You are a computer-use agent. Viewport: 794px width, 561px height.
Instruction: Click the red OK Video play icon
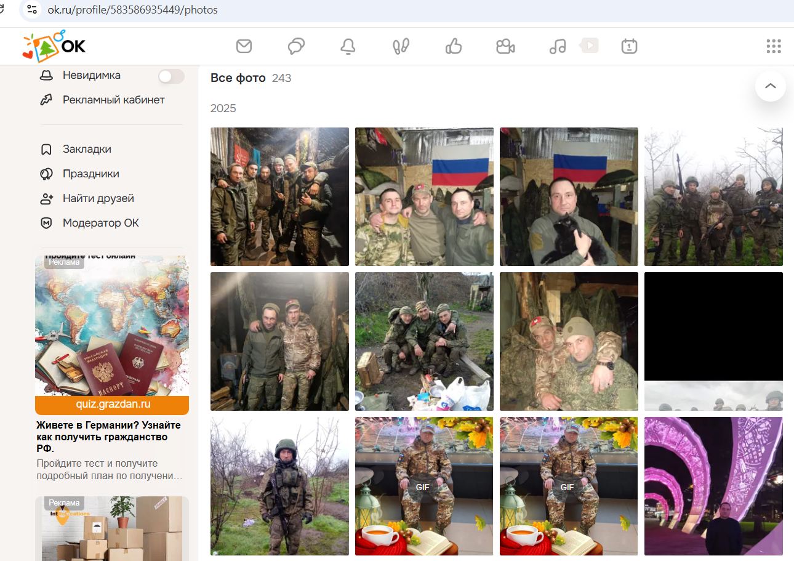click(x=588, y=45)
